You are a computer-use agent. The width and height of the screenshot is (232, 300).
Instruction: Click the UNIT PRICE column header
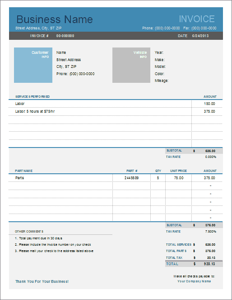click(x=178, y=171)
